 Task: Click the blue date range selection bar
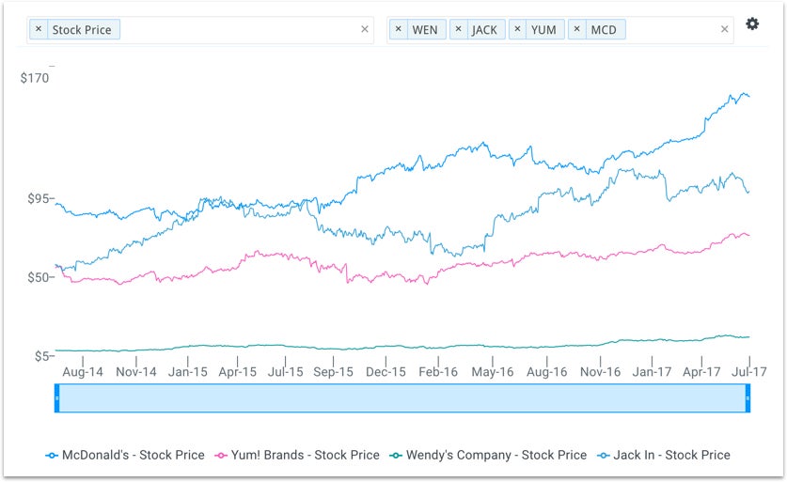[402, 398]
